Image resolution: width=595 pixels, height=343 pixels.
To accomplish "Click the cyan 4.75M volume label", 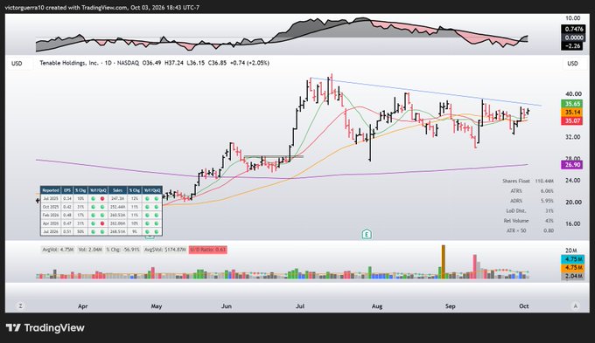I will [573, 259].
